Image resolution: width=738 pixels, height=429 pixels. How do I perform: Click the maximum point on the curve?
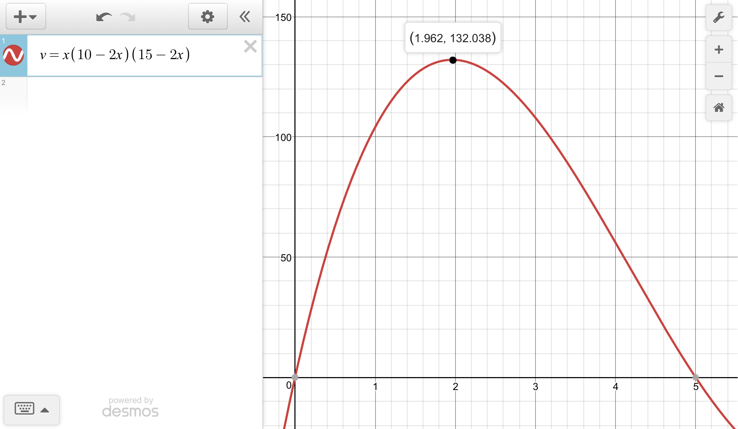click(453, 60)
